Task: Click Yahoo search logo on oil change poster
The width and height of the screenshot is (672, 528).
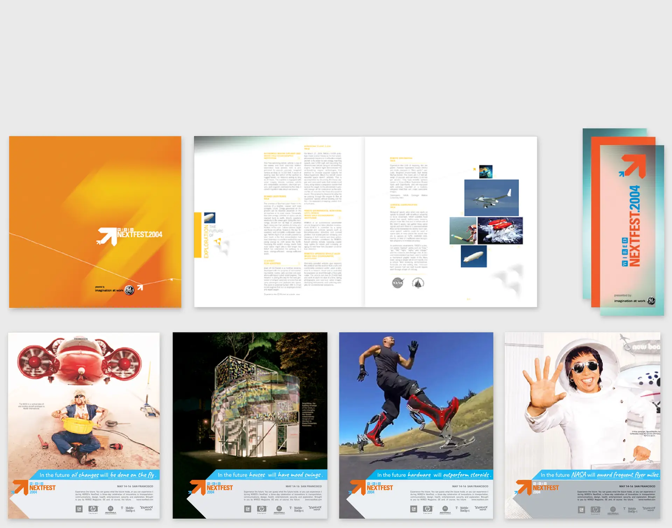Action: 147,508
